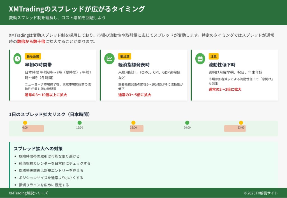Select the 最も危険 badge
Viewport: 287px width, 198px height.
[33, 56]
